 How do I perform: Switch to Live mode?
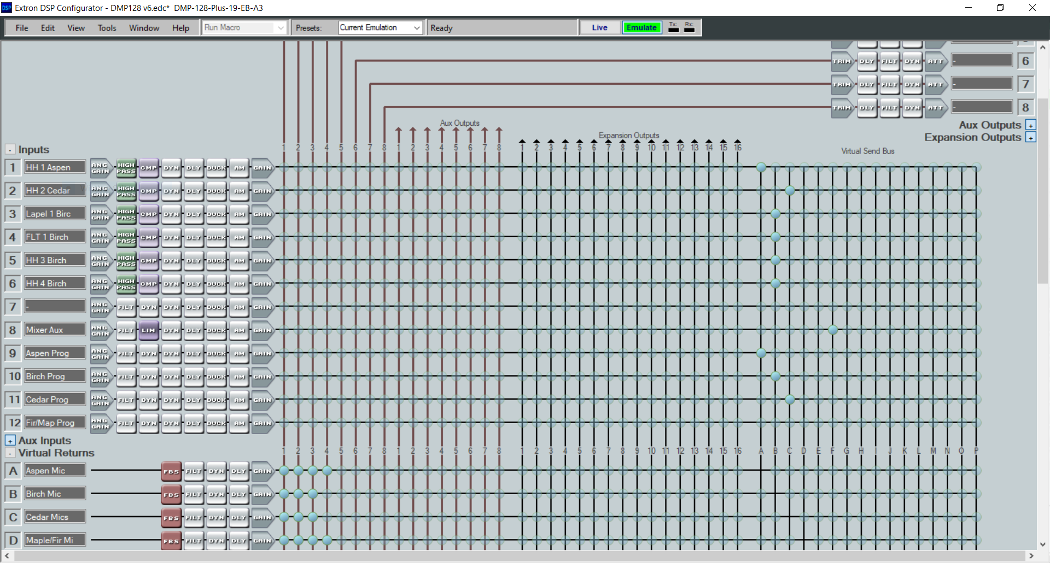600,27
